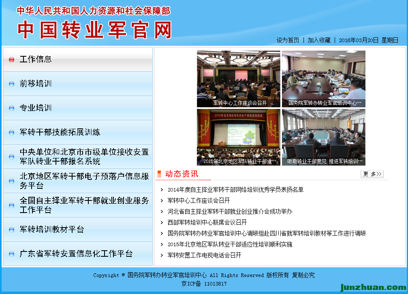
Task: Open the 军转安置工作电视电话会召开 news link
Action: (204, 255)
